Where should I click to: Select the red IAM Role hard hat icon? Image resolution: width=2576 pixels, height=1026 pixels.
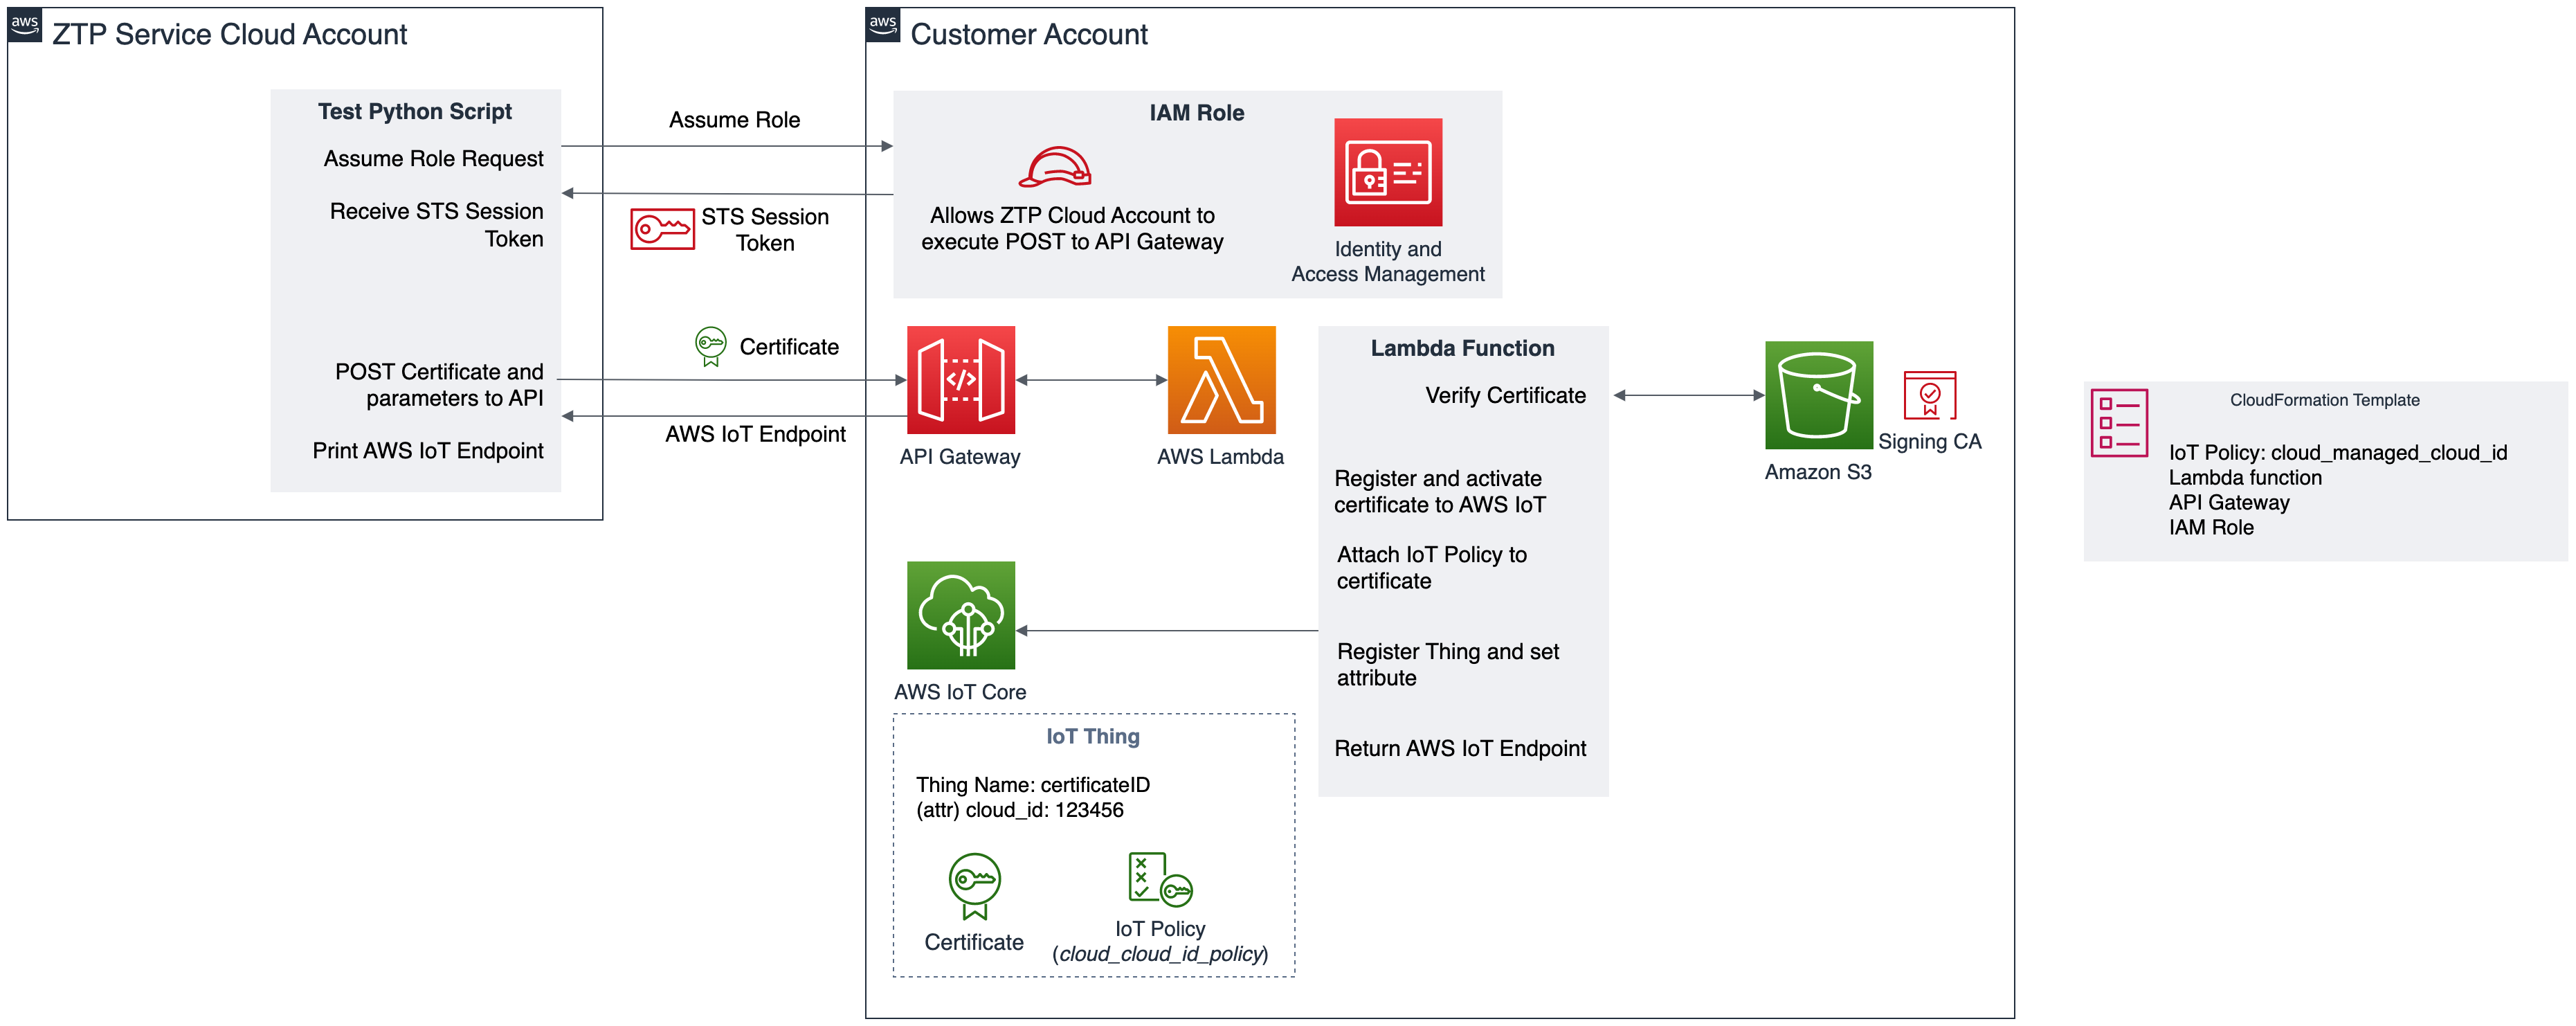coord(1055,167)
